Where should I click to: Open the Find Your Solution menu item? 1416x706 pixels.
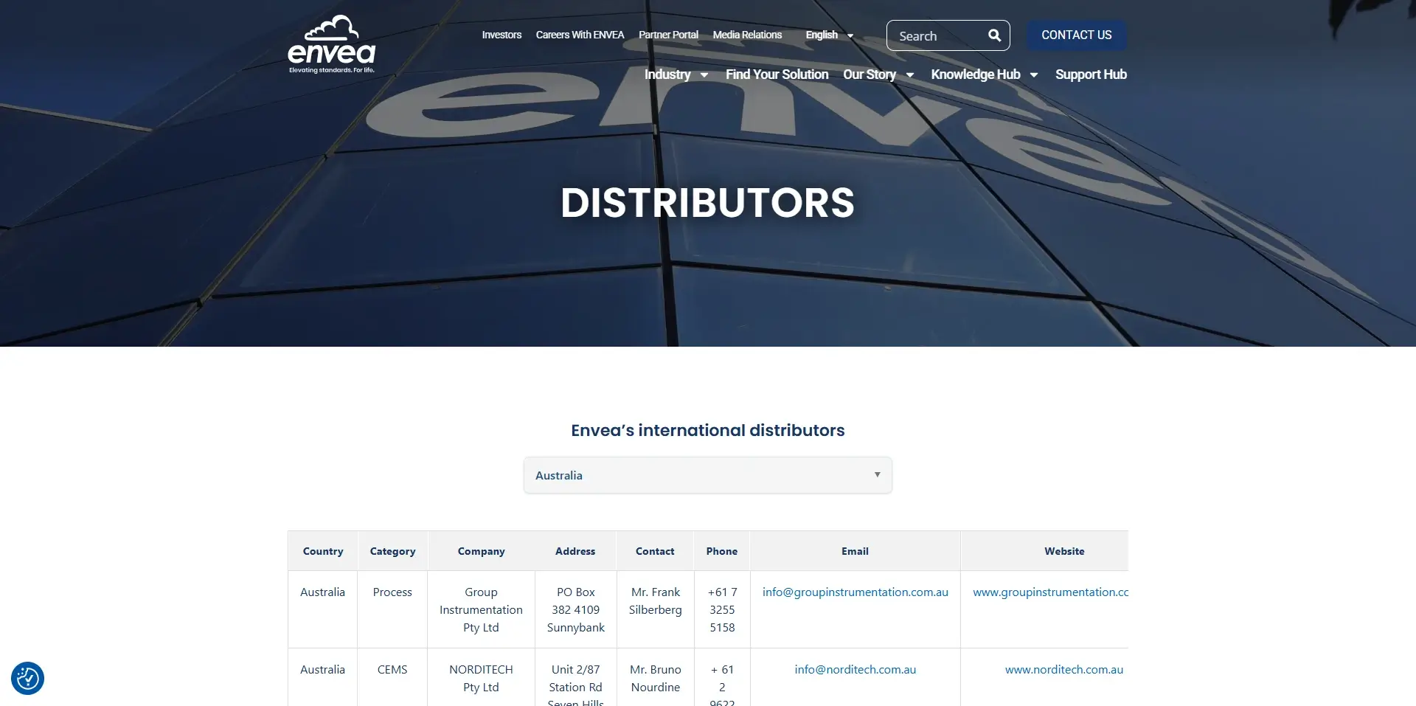pos(777,75)
